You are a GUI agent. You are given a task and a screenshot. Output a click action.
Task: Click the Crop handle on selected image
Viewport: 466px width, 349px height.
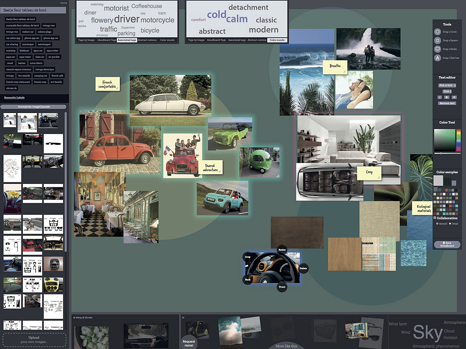point(248,257)
